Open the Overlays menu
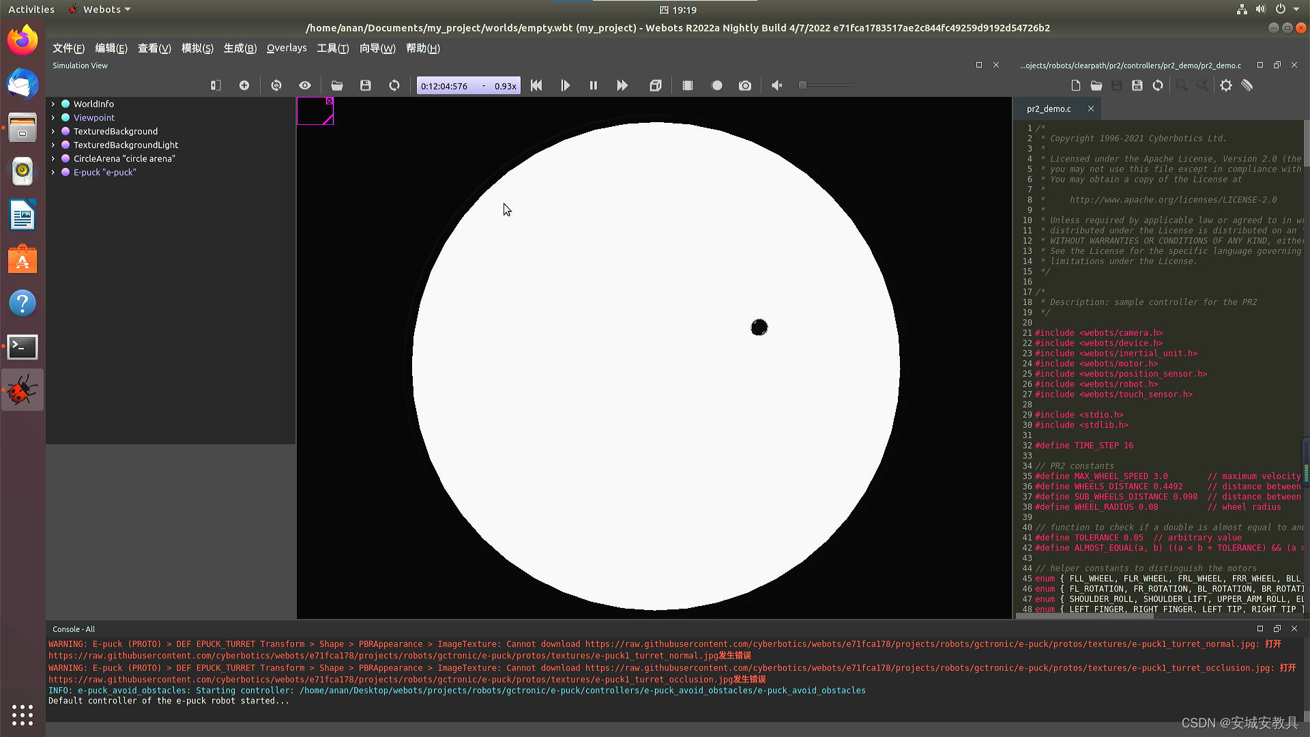Image resolution: width=1310 pixels, height=737 pixels. click(287, 48)
